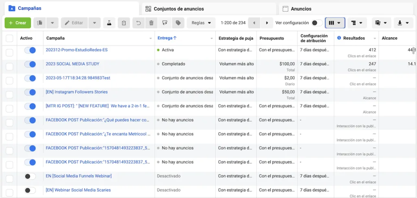Open [MTR IG POST] NEW FEATURE campaign
Image resolution: width=417 pixels, height=198 pixels.
(x=98, y=106)
